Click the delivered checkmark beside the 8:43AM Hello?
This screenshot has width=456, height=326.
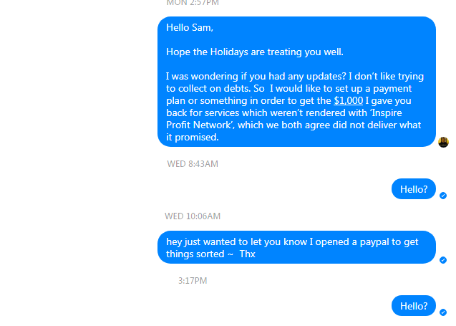point(443,196)
